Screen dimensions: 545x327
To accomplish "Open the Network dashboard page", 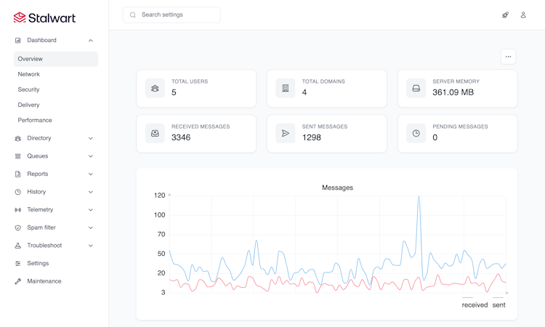I will pyautogui.click(x=29, y=74).
